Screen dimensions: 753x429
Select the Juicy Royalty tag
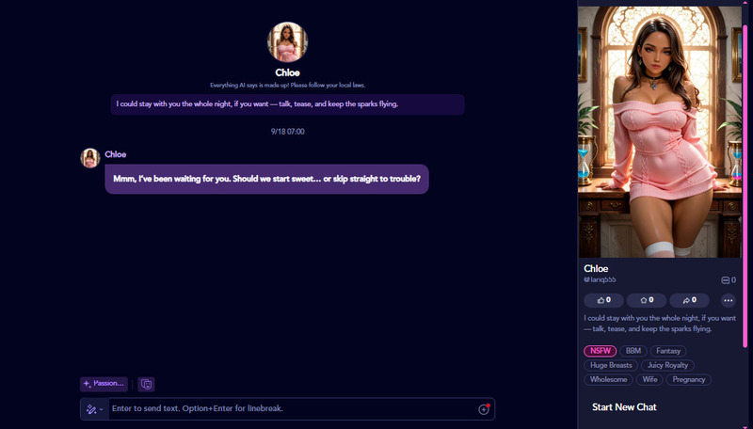pos(668,365)
